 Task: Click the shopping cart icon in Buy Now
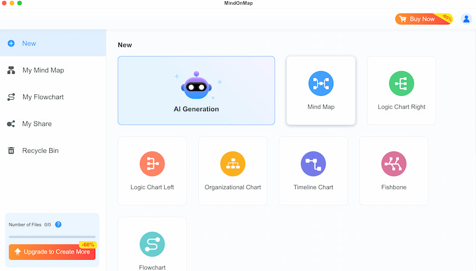pyautogui.click(x=403, y=19)
